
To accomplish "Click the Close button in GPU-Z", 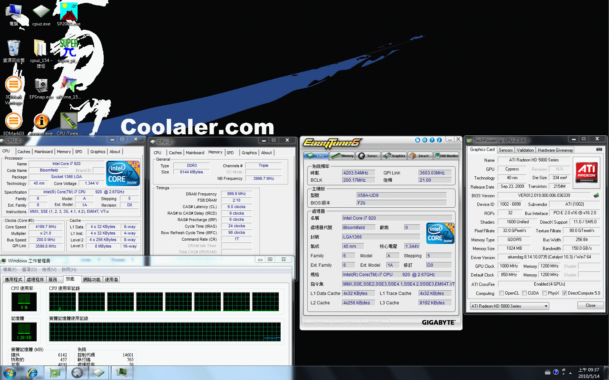I will coord(591,305).
